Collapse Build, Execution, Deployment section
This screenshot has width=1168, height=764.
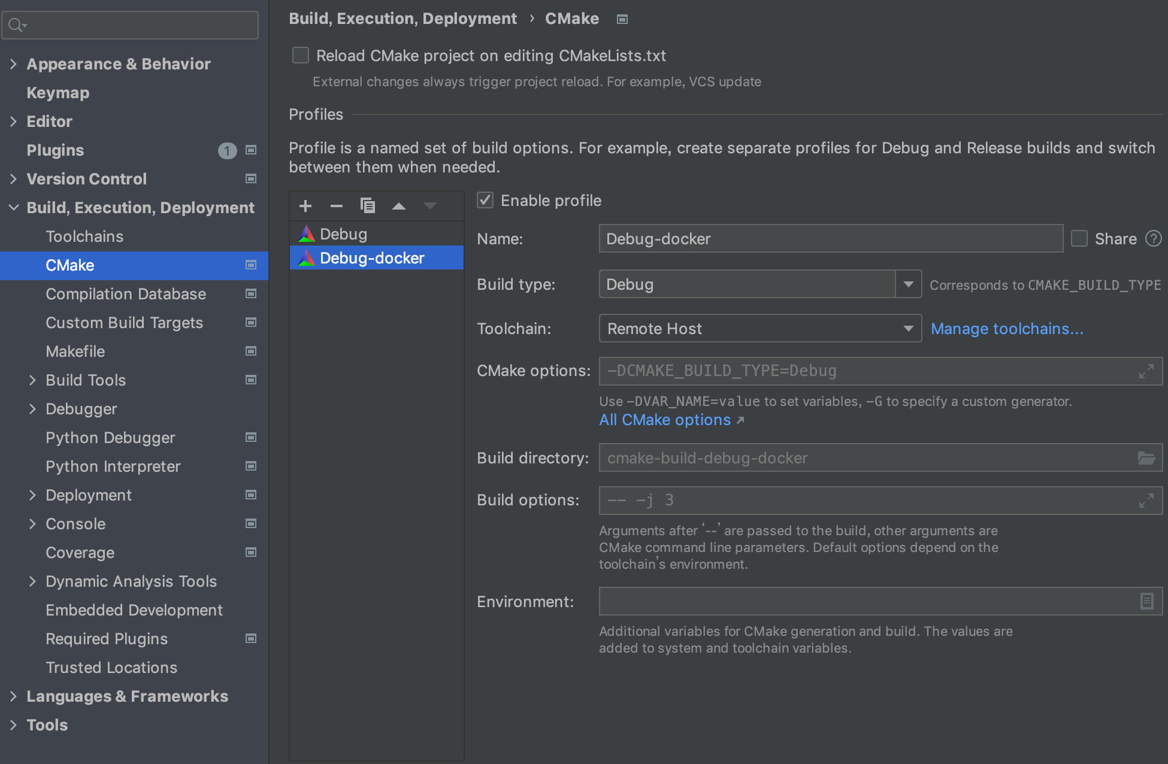tap(14, 208)
